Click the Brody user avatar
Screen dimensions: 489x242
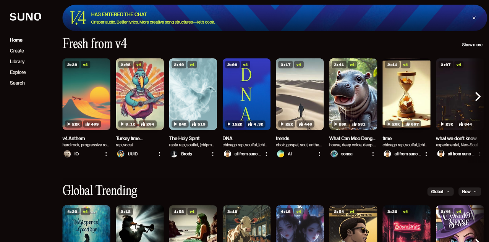click(x=174, y=154)
